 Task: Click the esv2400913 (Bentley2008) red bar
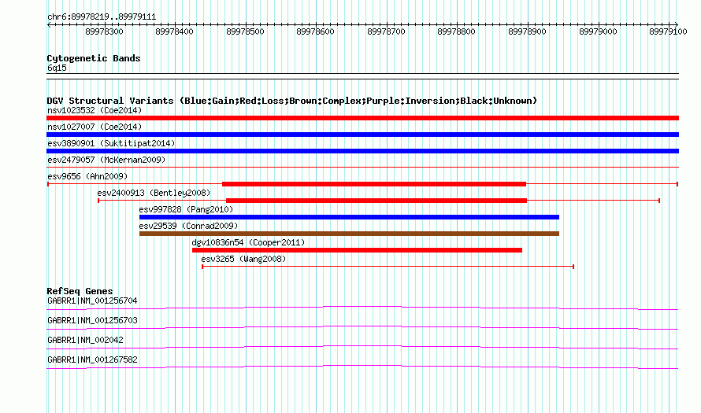(376, 201)
